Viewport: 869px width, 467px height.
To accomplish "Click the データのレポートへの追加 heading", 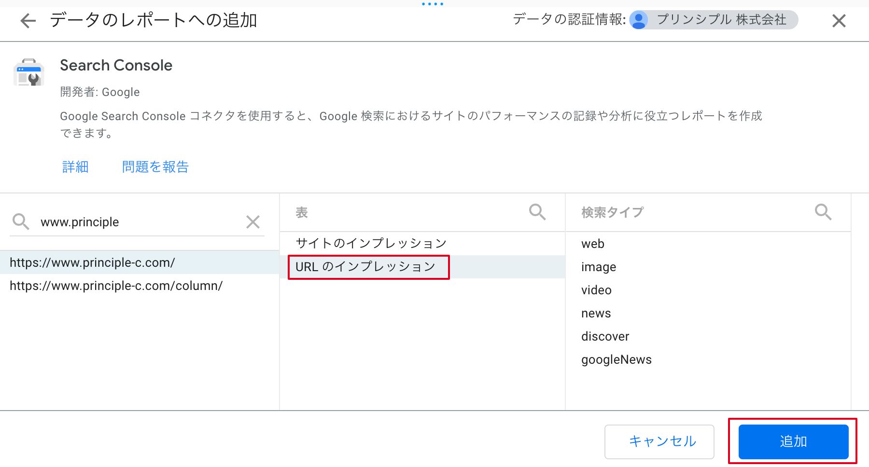I will coord(154,20).
